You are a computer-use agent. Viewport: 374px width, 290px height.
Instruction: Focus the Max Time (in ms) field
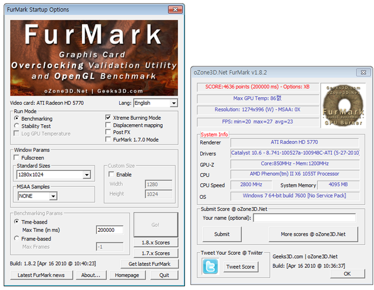tap(109, 230)
